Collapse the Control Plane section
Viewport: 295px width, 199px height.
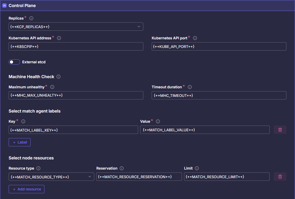pyautogui.click(x=4, y=5)
